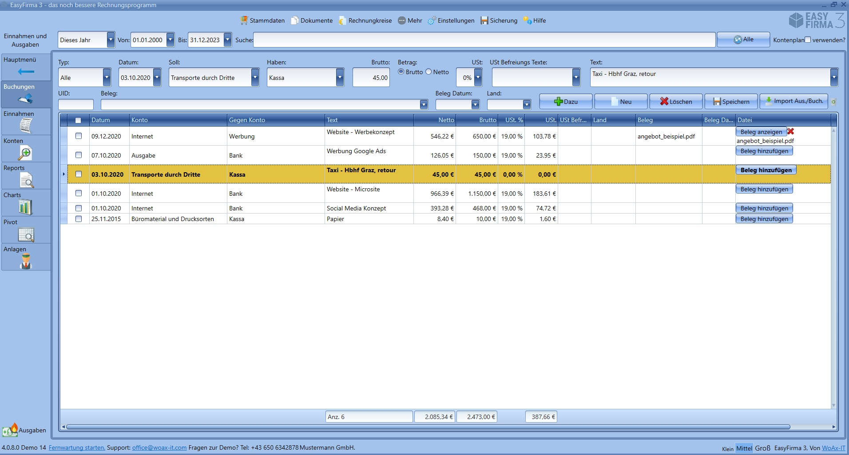Click the Suche search input field
The height and width of the screenshot is (455, 849).
484,40
